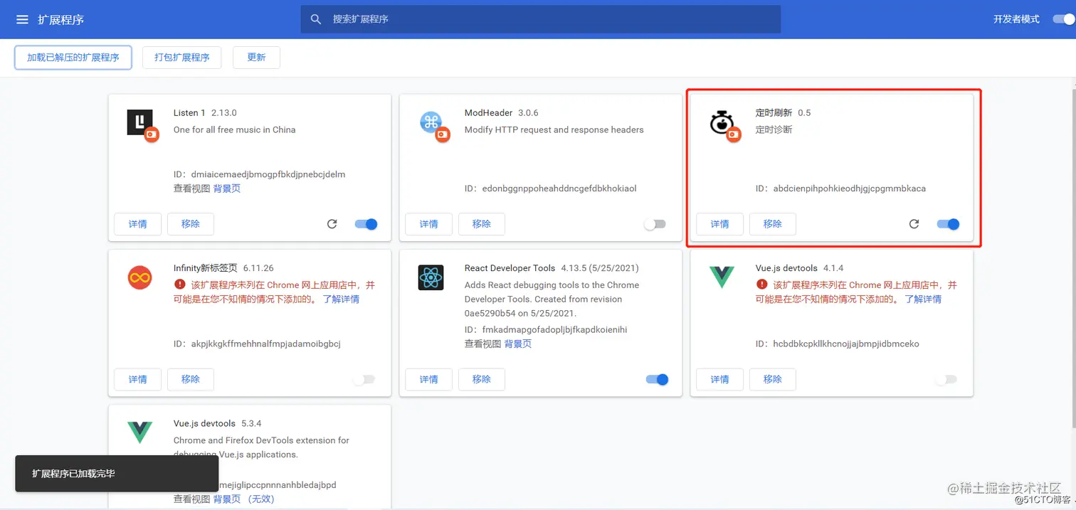Screen dimensions: 1076x510
Task: Focus the 搜索扩展程序 search field
Action: [x=541, y=19]
